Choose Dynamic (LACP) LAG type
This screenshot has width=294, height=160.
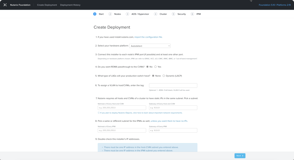[x=164, y=76]
